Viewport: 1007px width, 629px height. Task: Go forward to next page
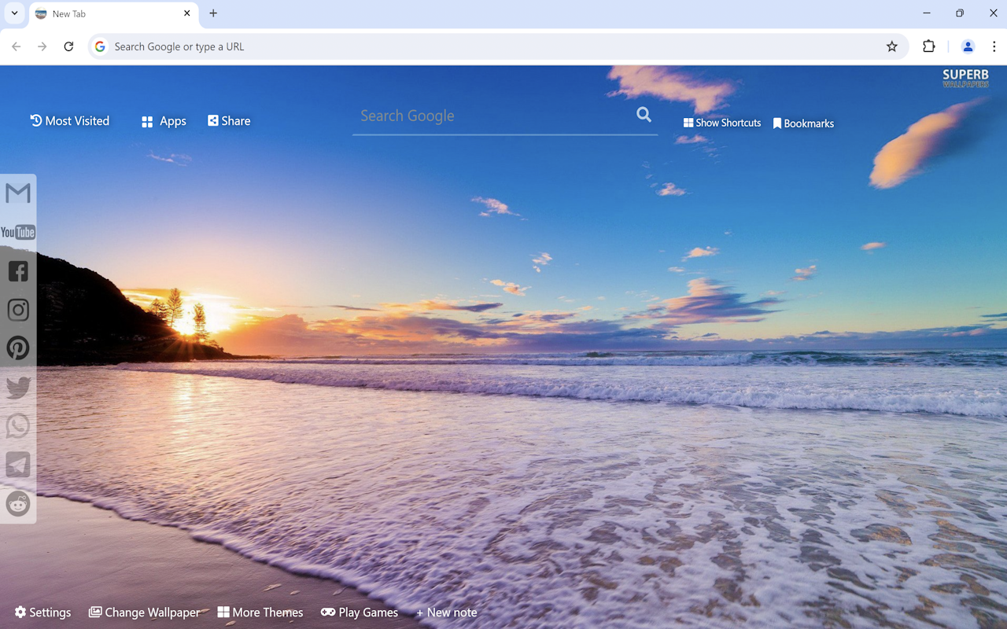pyautogui.click(x=42, y=46)
